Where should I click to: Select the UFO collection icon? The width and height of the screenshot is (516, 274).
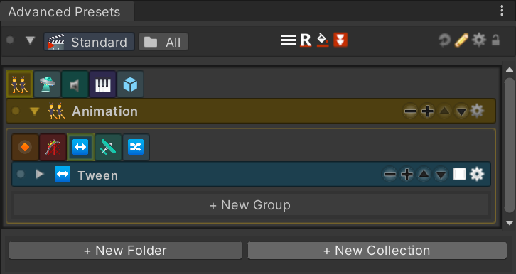[x=47, y=84]
